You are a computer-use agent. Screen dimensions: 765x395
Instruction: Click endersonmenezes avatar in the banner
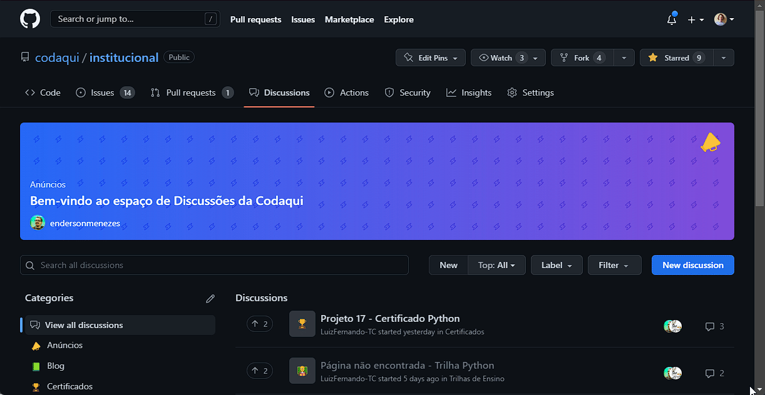tap(38, 222)
